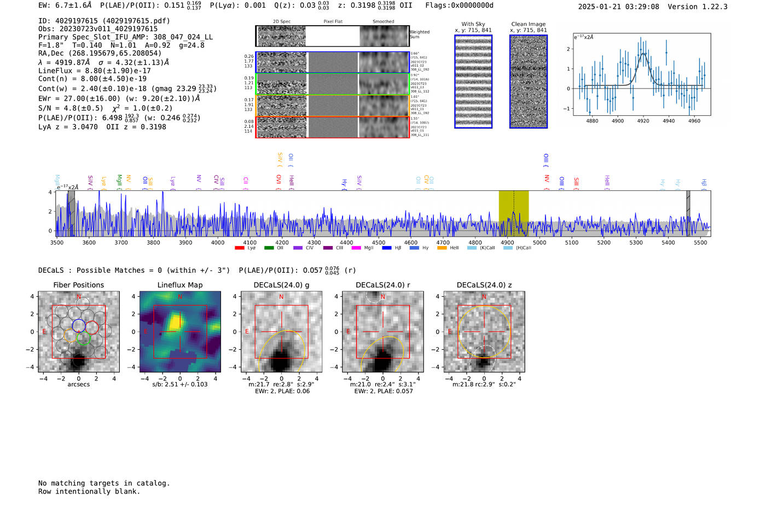Click the timestamp "2025-01-21 03:29:08"
This screenshot has height=521, width=766.
[619, 7]
